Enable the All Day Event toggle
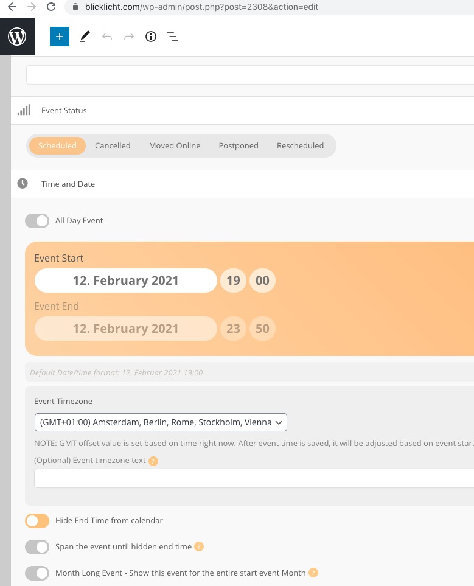Viewport: 474px width, 586px height. [37, 221]
